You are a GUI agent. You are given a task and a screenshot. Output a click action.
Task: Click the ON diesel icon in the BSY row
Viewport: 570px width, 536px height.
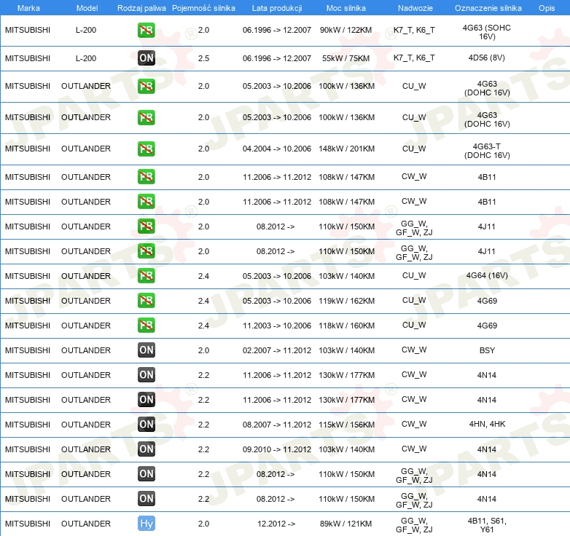[147, 350]
